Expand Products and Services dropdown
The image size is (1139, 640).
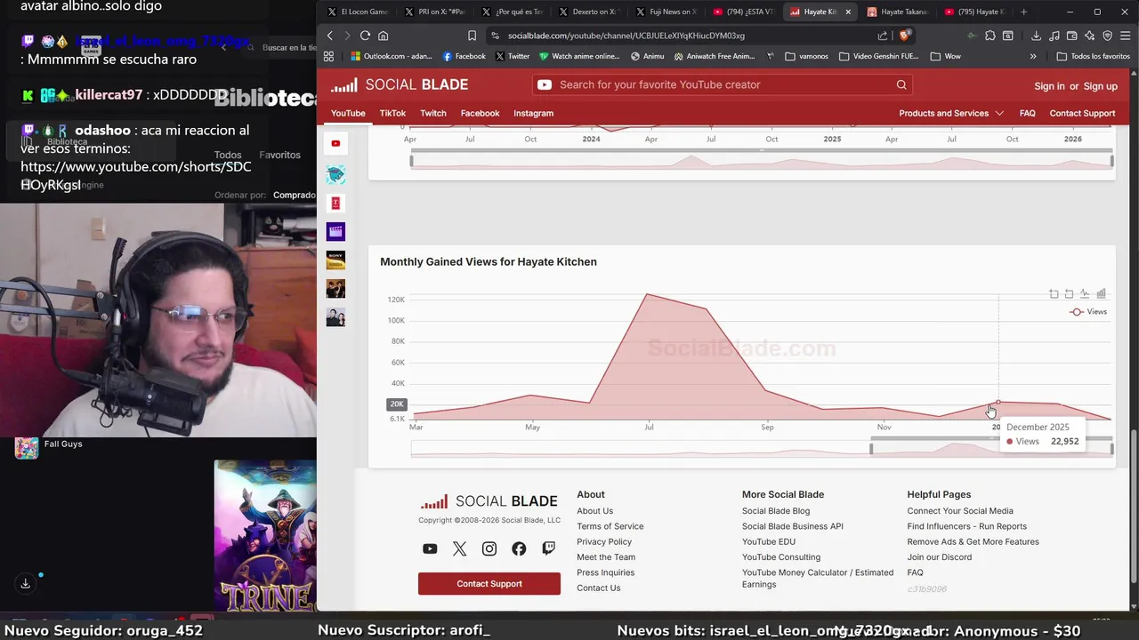click(951, 113)
